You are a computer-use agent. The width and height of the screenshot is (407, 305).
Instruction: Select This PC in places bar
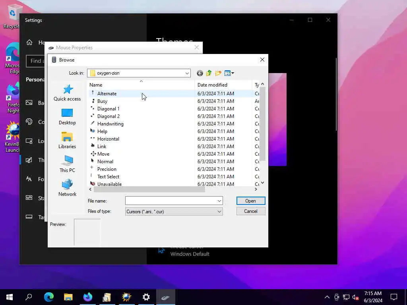click(x=67, y=164)
